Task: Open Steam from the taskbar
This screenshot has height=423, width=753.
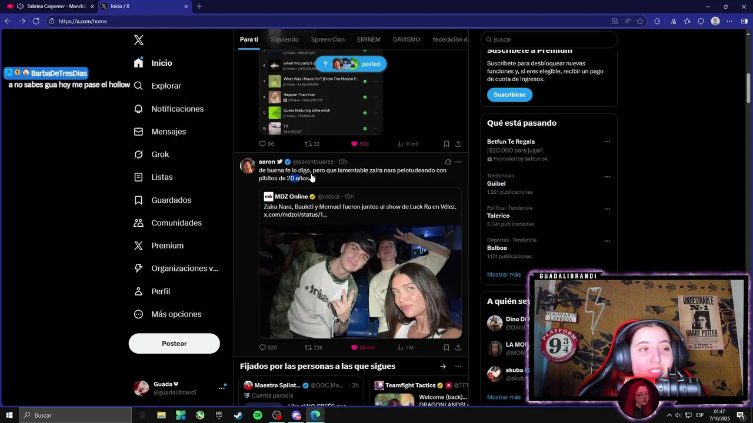Action: coord(238,415)
